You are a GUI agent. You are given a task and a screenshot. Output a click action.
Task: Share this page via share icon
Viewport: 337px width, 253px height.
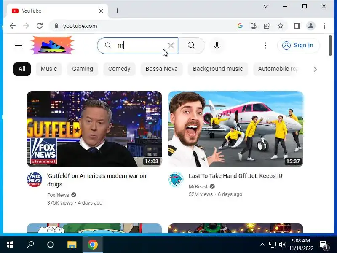pyautogui.click(x=267, y=26)
